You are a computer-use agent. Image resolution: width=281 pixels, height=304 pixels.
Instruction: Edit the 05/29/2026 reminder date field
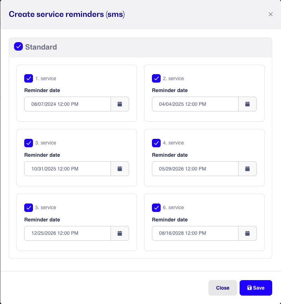(195, 169)
